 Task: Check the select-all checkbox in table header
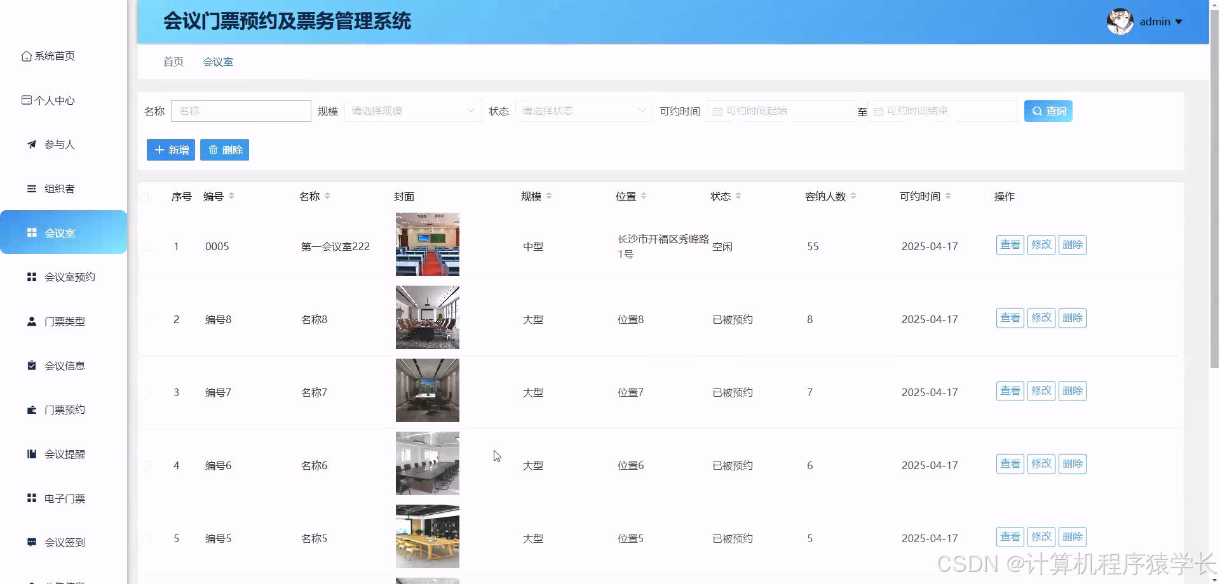[x=146, y=197]
